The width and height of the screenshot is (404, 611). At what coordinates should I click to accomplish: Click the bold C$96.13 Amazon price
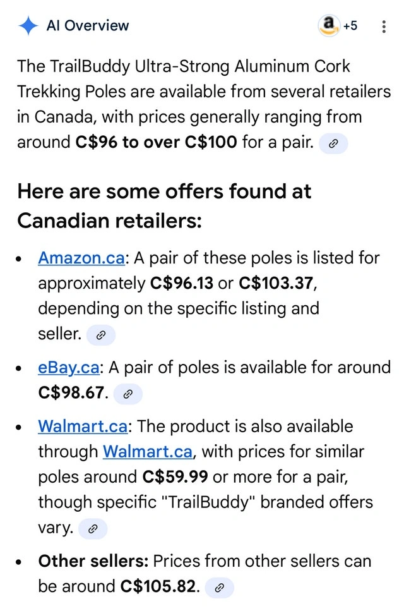pos(182,284)
